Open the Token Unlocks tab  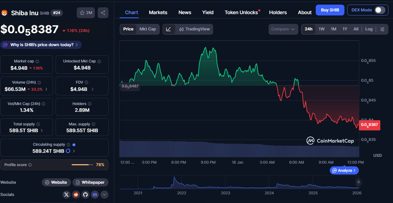241,12
